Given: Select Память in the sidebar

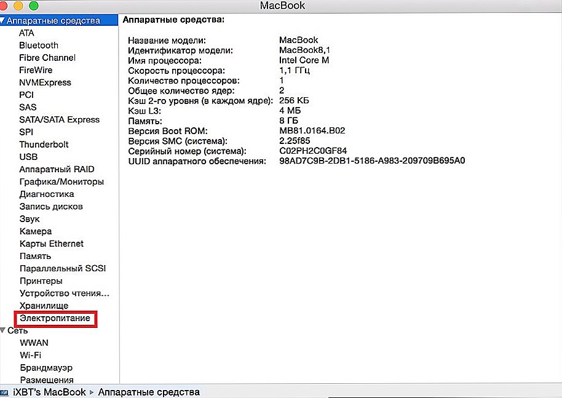Looking at the screenshot, I should (x=35, y=256).
